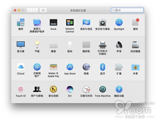This screenshot has height=119, width=156.
Task: Open Dock preferences
Action: pos(53,23)
